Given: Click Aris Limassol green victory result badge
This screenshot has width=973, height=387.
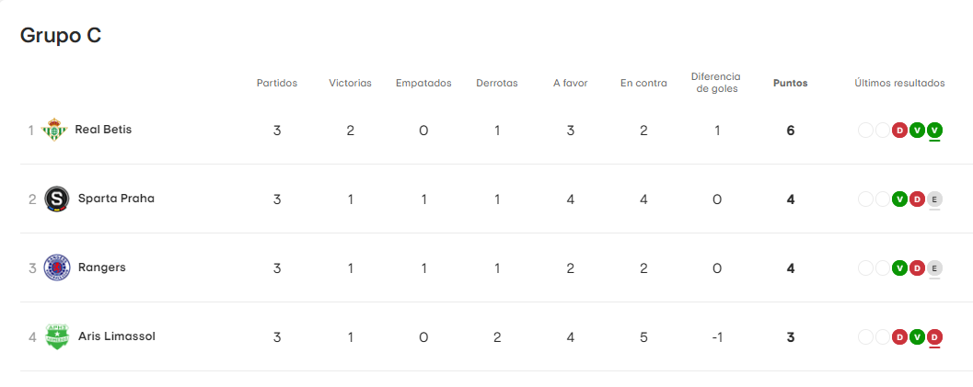Looking at the screenshot, I should (x=917, y=336).
